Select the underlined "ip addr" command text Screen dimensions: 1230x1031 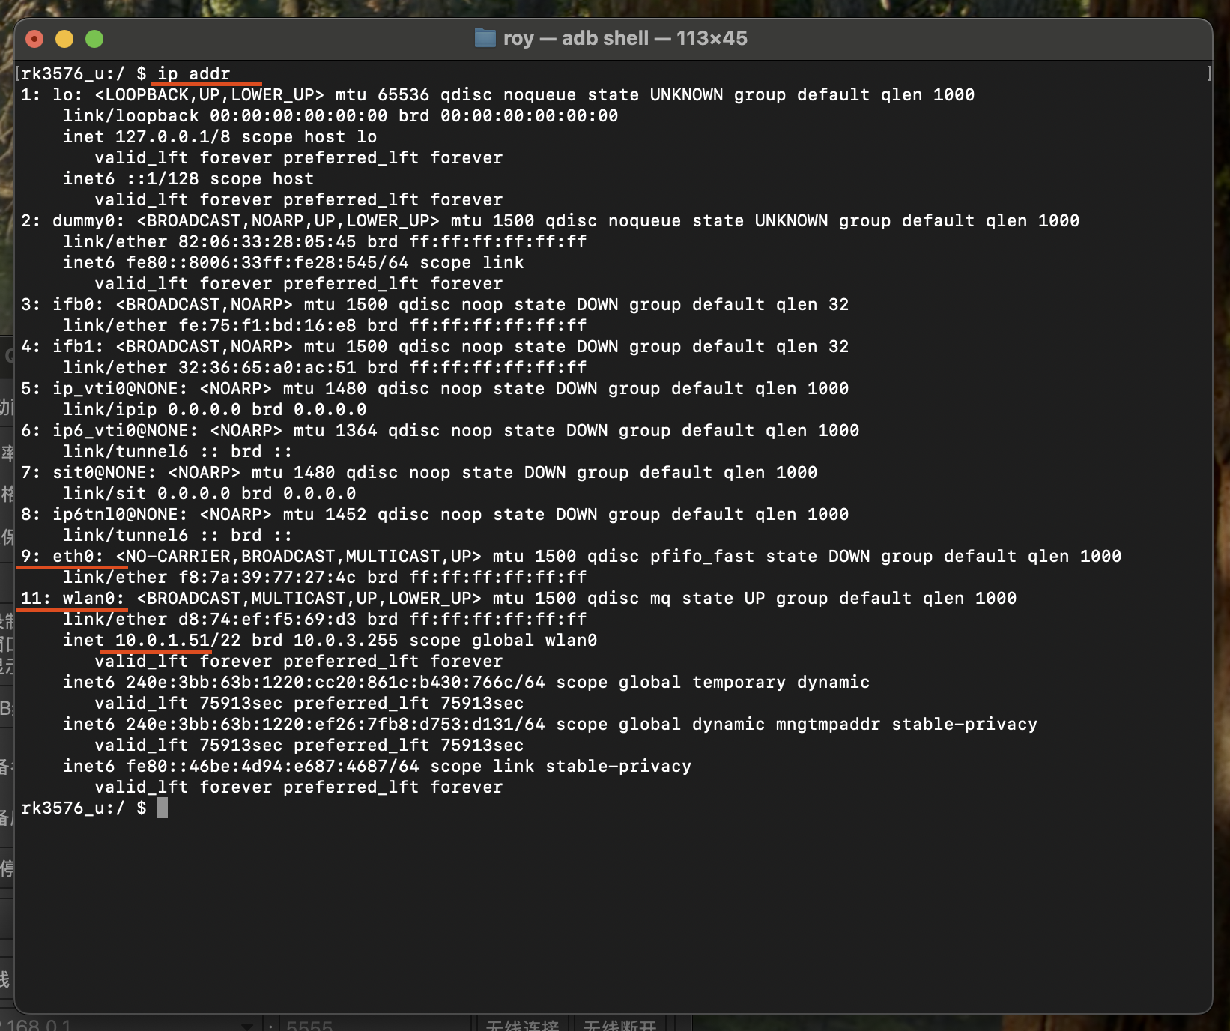(192, 73)
